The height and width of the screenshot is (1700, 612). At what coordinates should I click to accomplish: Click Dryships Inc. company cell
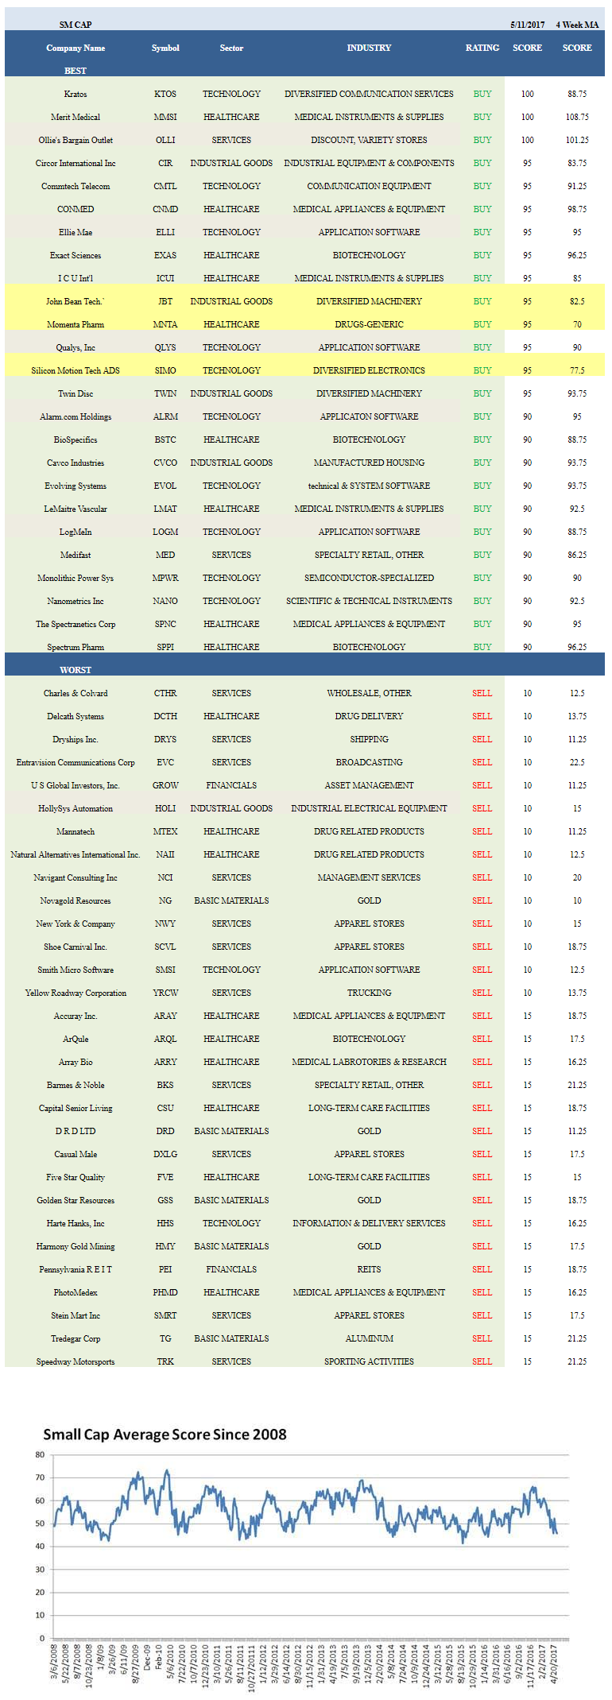click(76, 739)
